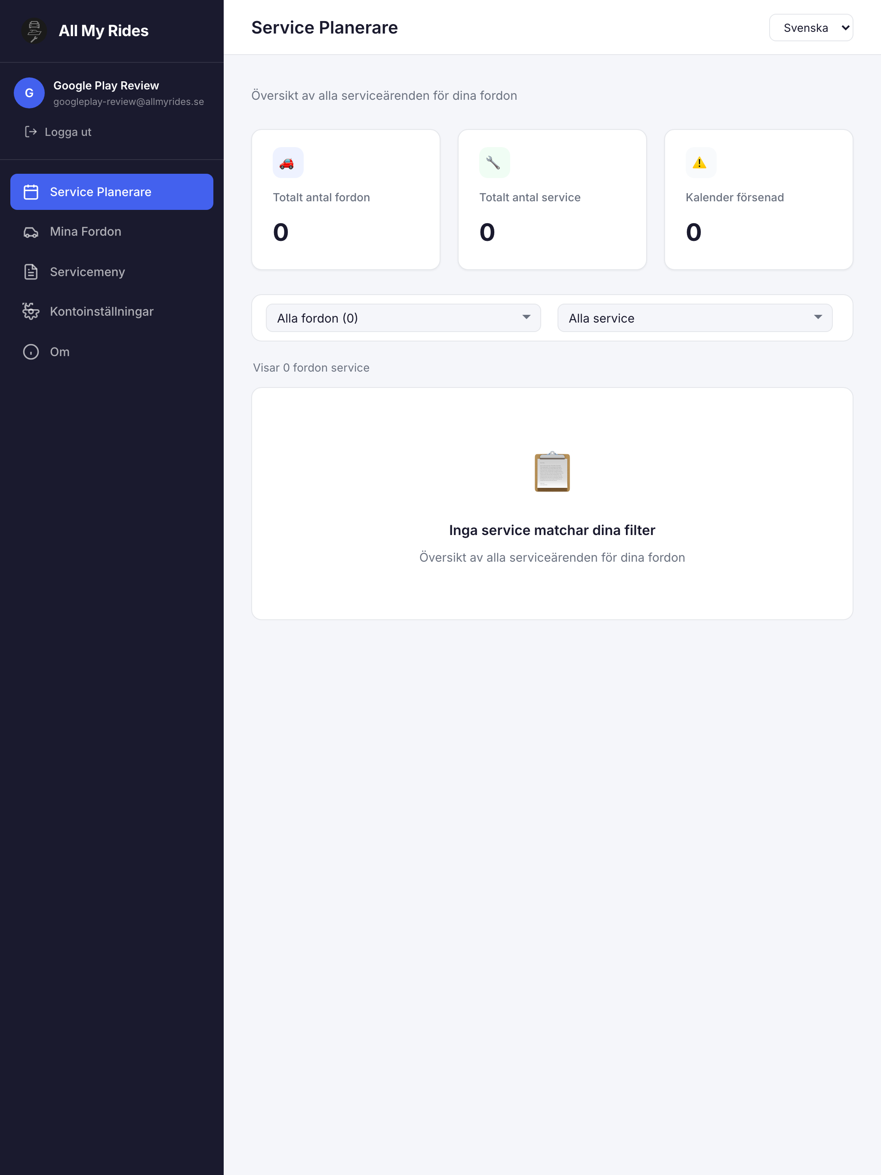Click the logout arrow icon
The image size is (881, 1175).
coord(31,132)
